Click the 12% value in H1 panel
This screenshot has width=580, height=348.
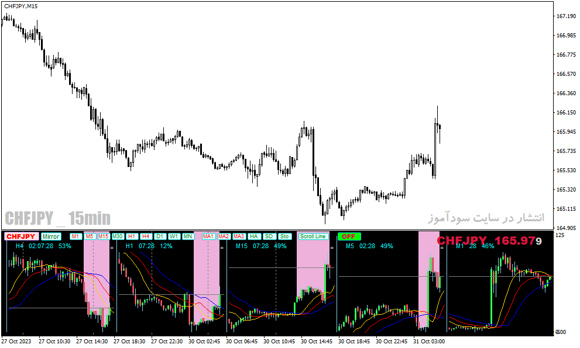coord(166,246)
